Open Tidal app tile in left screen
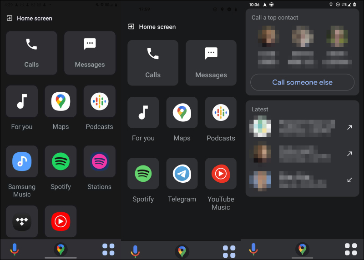Screen dimensions: 364x260 (x=22, y=221)
